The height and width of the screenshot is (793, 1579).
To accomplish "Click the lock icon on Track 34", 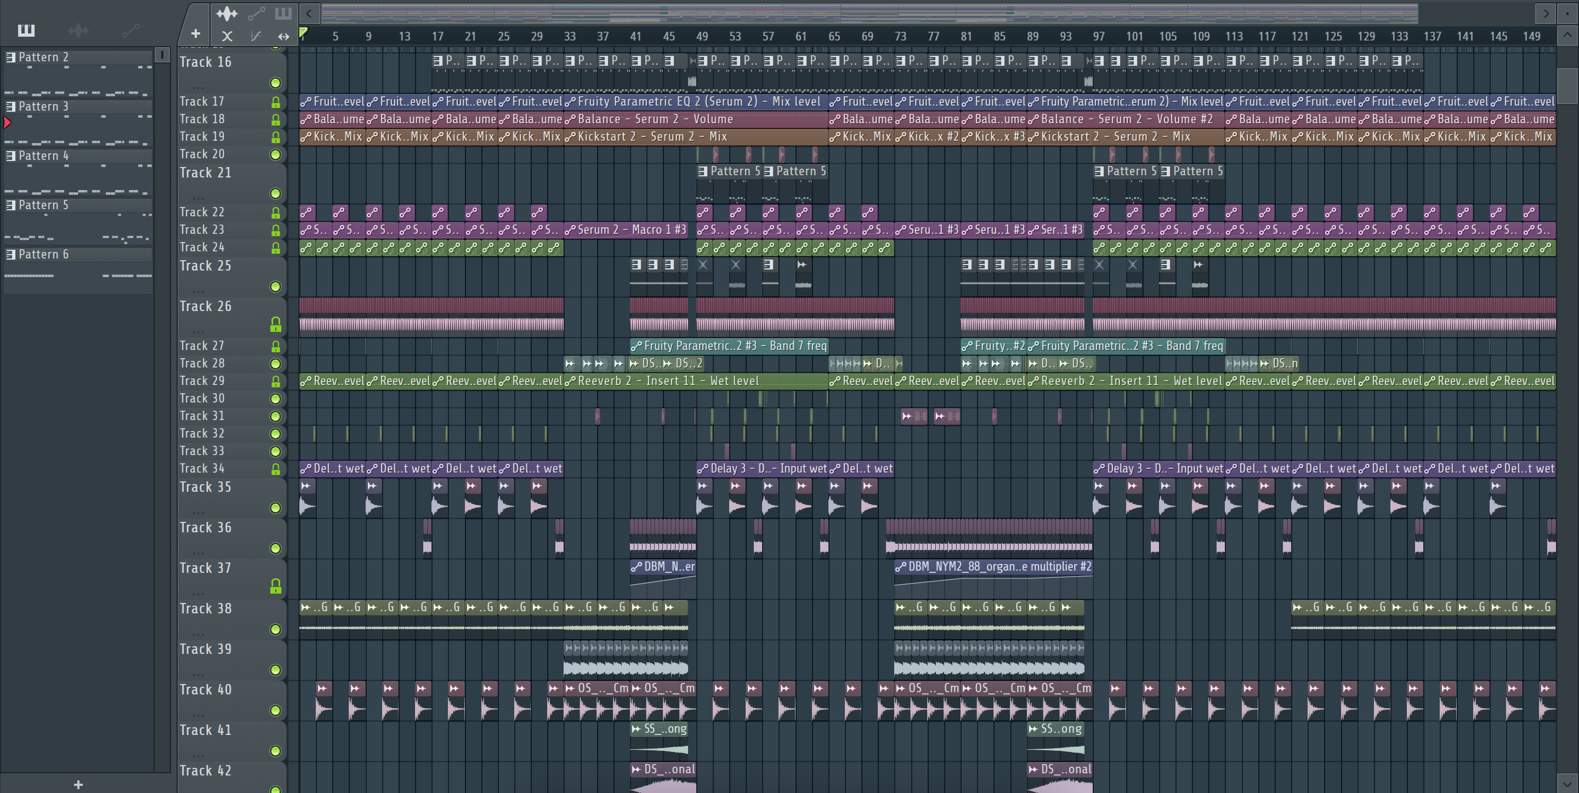I will click(276, 469).
